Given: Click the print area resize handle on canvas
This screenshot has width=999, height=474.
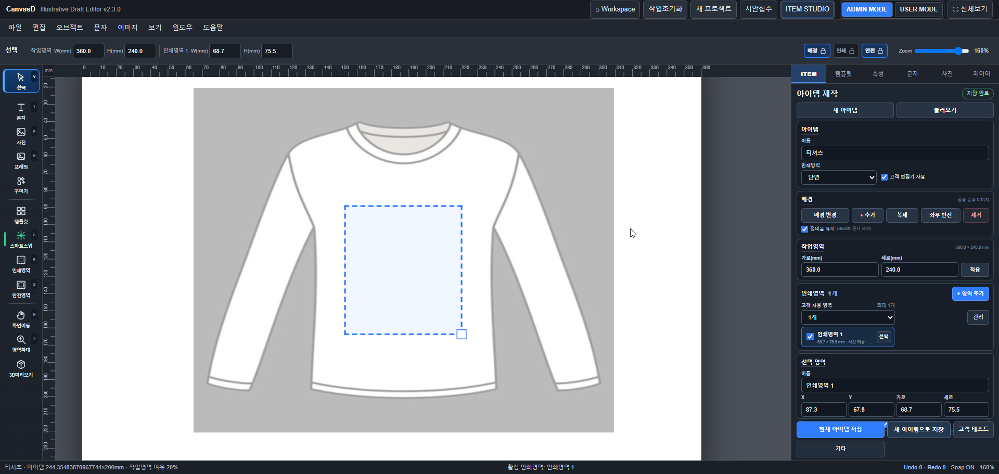Looking at the screenshot, I should point(462,335).
